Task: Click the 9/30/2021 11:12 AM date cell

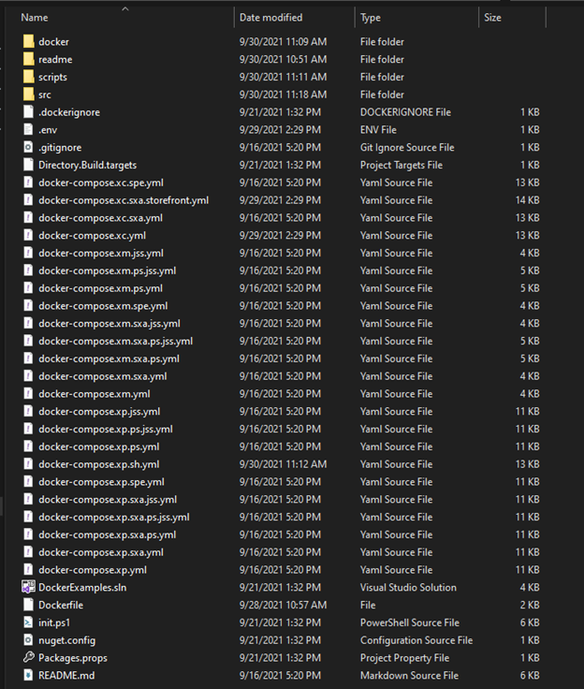Action: click(x=283, y=464)
